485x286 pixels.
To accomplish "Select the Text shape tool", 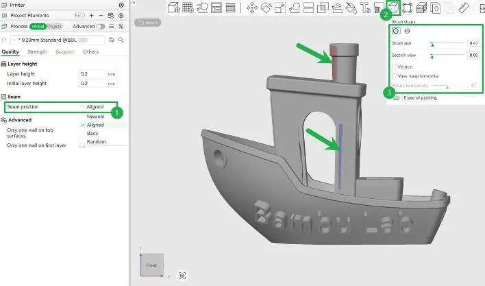I will pos(365,8).
